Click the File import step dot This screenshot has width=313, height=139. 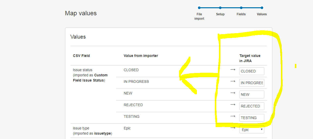point(199,8)
